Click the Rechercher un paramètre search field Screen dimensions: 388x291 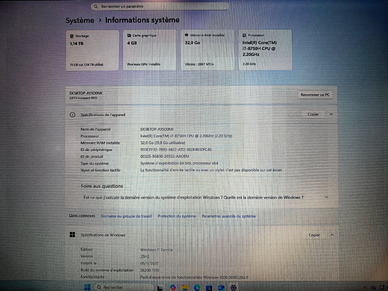click(x=160, y=6)
